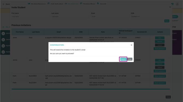
Task: Click the Invite button
Action: point(167,21)
